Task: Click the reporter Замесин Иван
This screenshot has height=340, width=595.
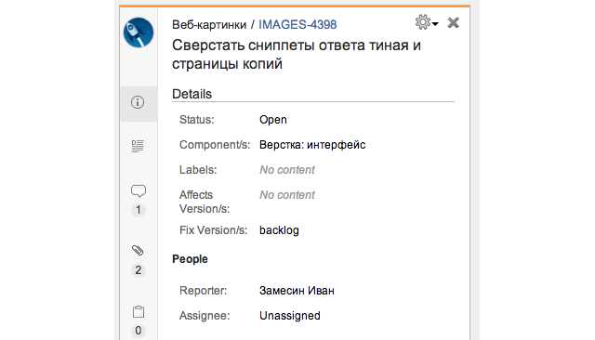Action: click(297, 291)
